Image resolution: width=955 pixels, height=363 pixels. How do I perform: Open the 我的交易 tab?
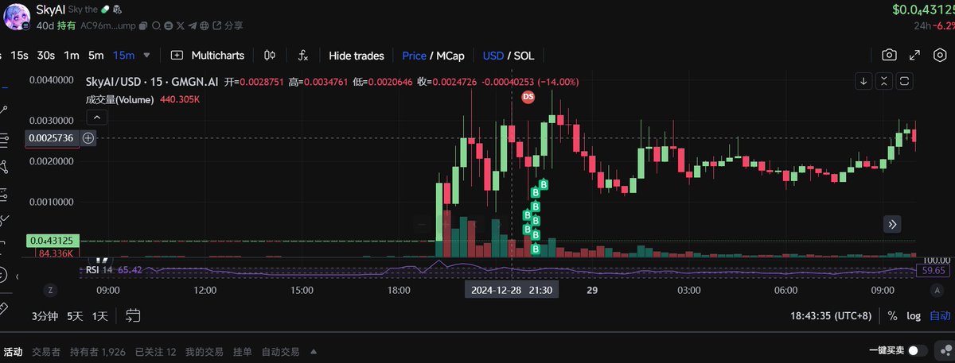tap(205, 351)
